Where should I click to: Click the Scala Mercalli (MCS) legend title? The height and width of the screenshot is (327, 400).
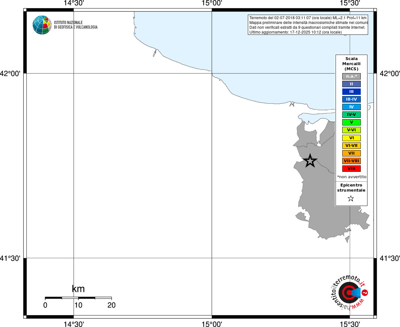[352, 64]
